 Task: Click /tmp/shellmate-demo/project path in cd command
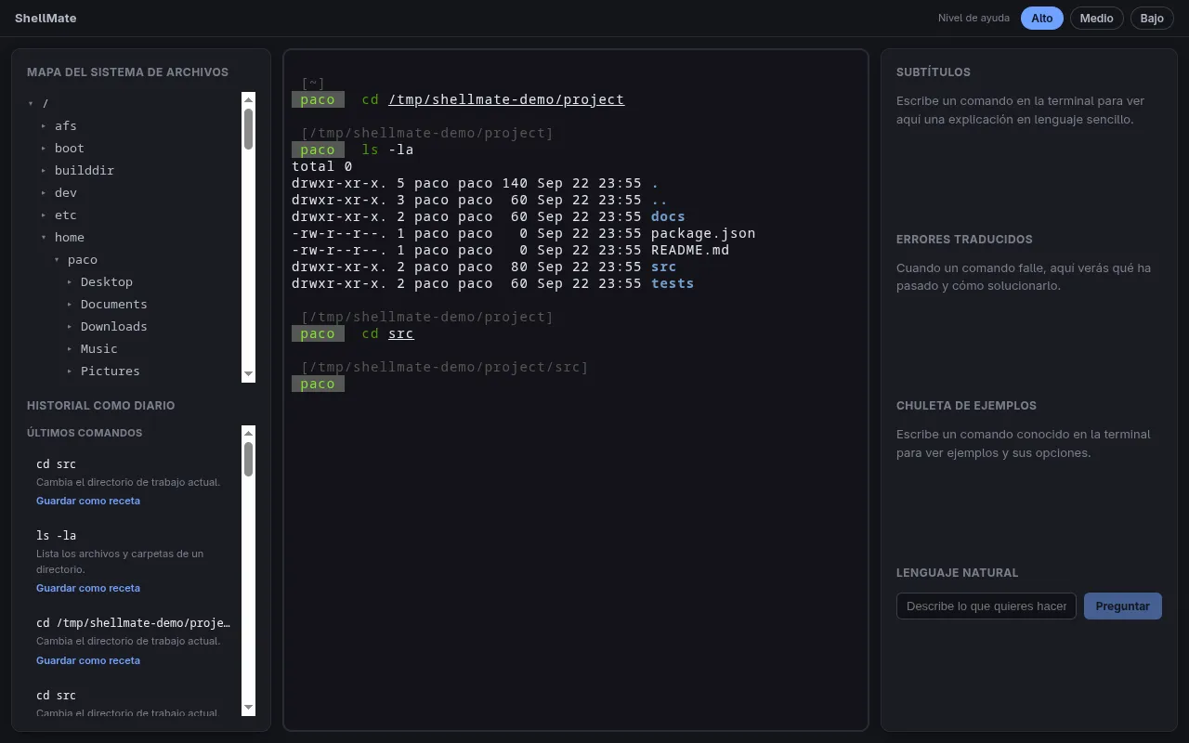[506, 99]
